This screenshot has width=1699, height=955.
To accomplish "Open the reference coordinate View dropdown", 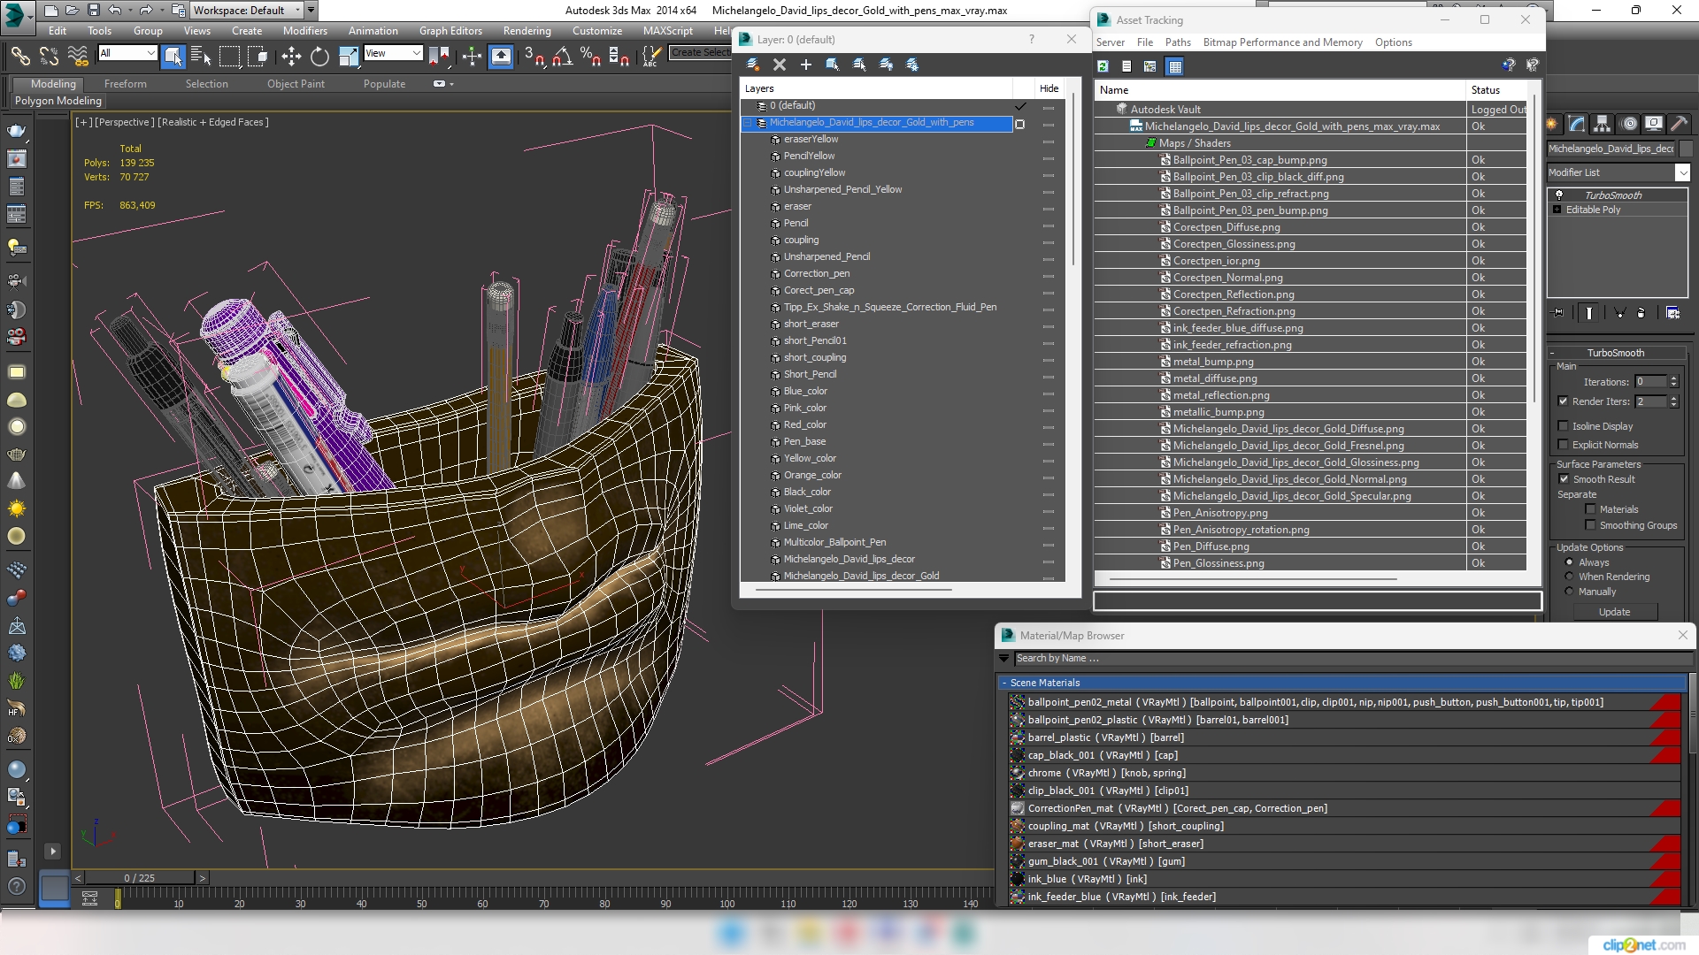I will [x=393, y=53].
